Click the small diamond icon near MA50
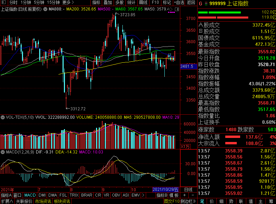The width and height of the screenshot is (276, 204). click(x=170, y=9)
